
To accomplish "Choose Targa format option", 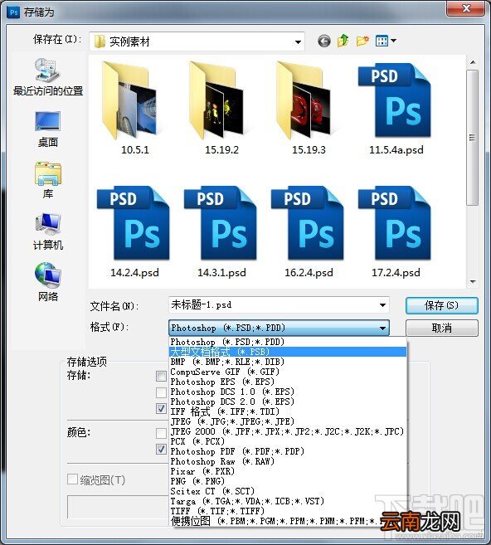I will [288, 501].
